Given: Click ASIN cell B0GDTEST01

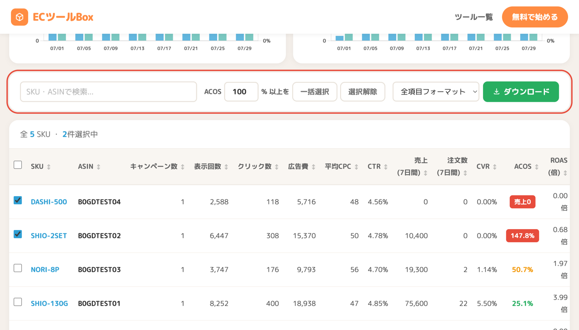Looking at the screenshot, I should tap(99, 304).
